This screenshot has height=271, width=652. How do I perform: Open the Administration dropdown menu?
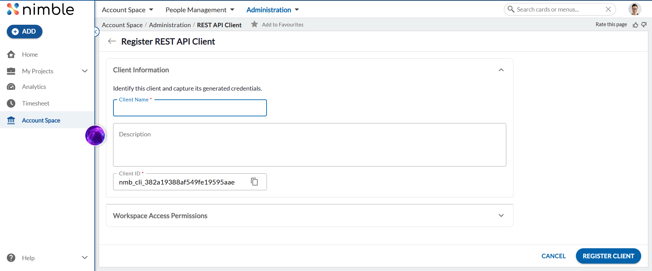(272, 10)
